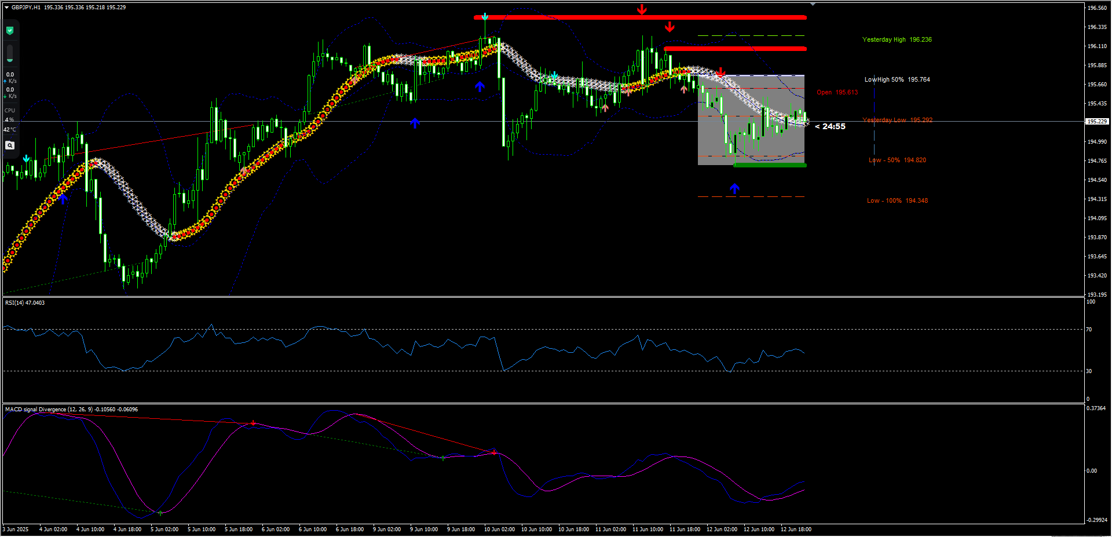Click the chart shift triangle on the top edge
The height and width of the screenshot is (537, 1112).
pos(813,4)
